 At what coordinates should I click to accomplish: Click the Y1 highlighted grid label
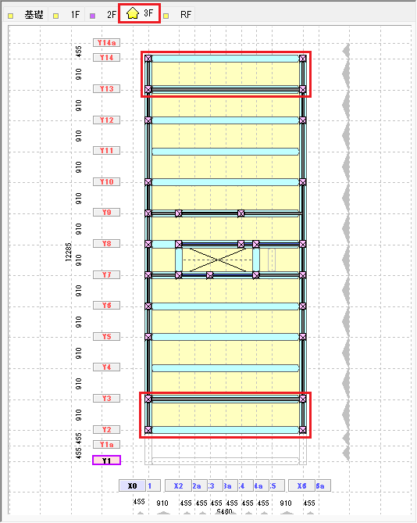coord(106,460)
